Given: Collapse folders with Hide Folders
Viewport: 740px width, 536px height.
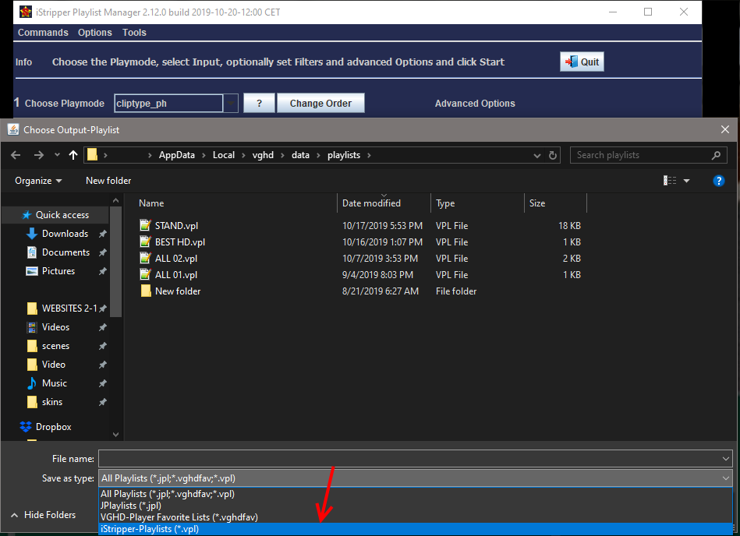Looking at the screenshot, I should [x=44, y=515].
